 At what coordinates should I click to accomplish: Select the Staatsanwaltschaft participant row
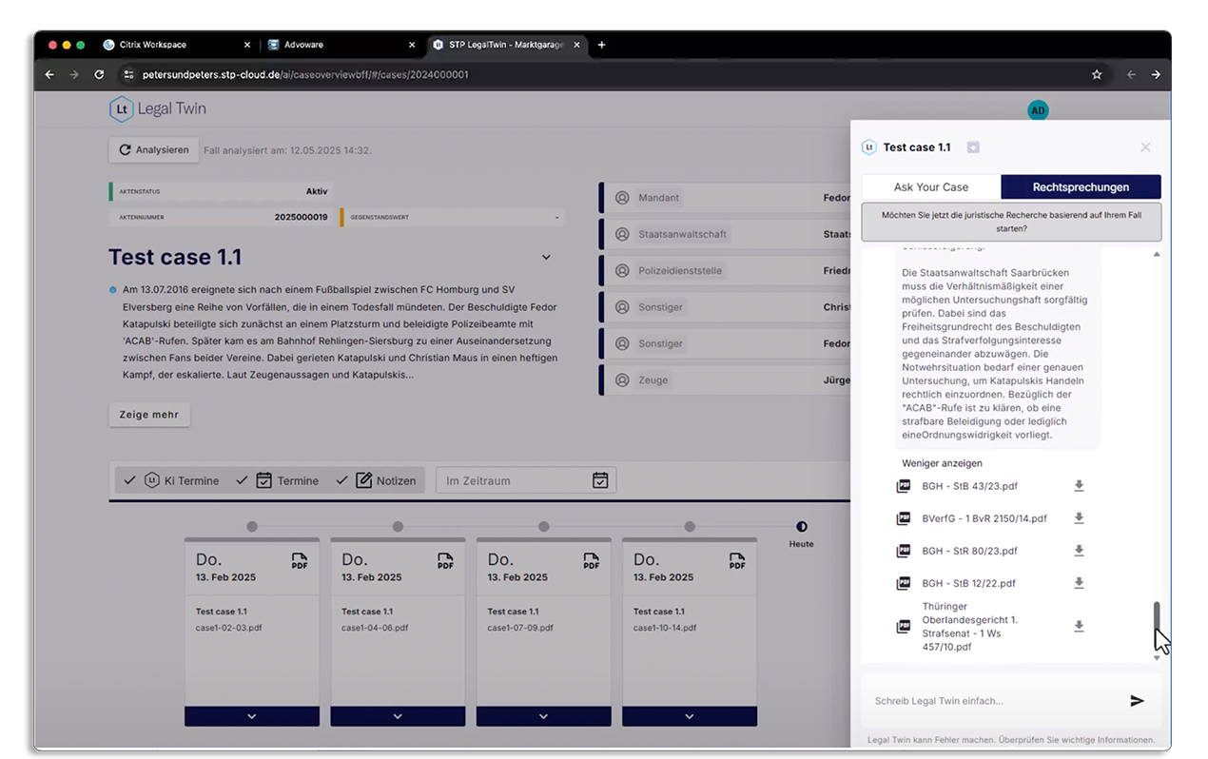[x=723, y=234]
